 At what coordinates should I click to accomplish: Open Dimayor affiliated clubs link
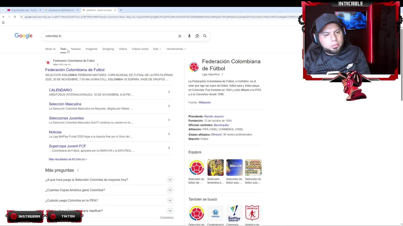pos(216,135)
